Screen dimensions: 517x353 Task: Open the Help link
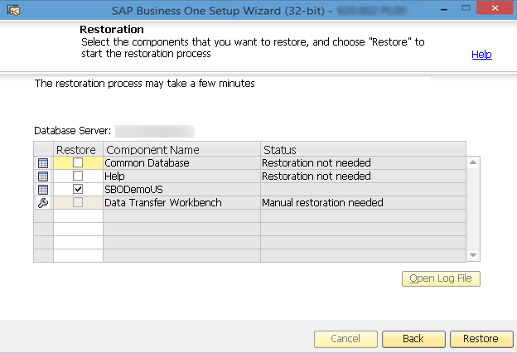click(x=481, y=54)
